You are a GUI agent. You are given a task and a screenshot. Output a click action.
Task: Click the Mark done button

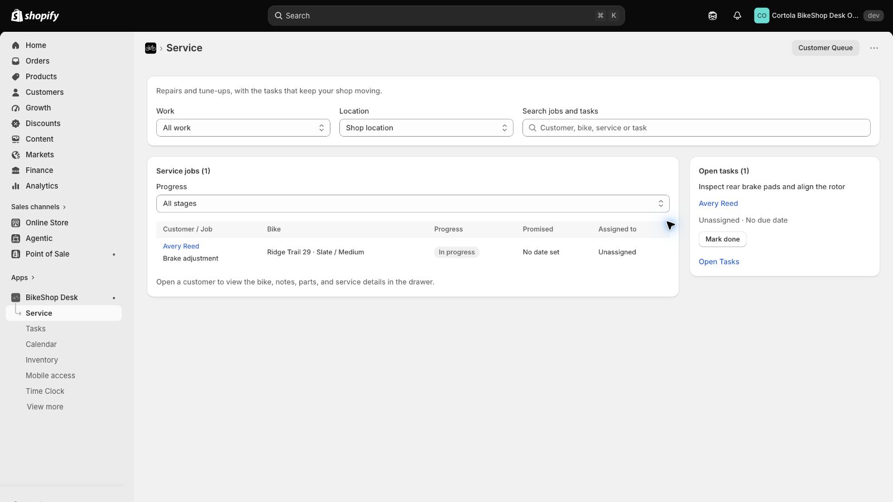[x=722, y=239]
